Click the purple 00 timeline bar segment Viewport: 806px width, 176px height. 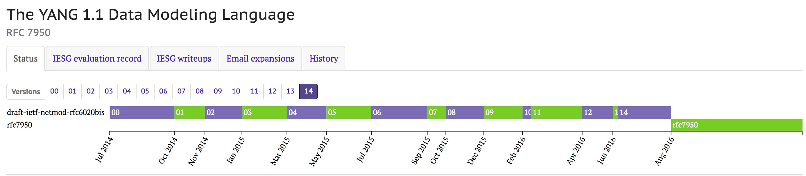click(142, 112)
